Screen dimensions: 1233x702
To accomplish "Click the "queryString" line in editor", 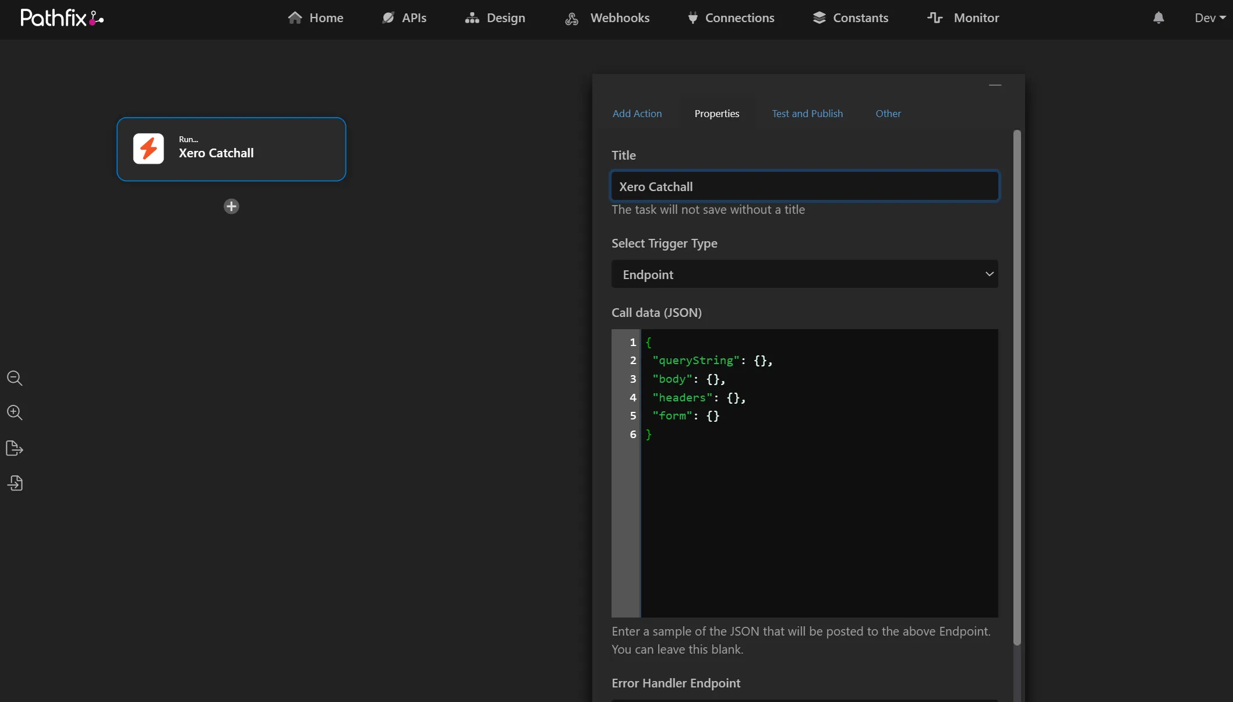I will pyautogui.click(x=712, y=361).
